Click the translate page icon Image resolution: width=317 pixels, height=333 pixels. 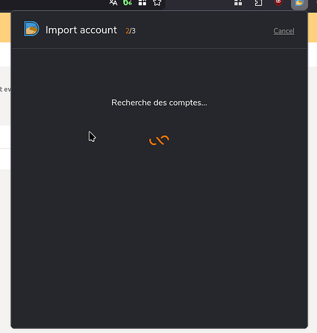[113, 3]
